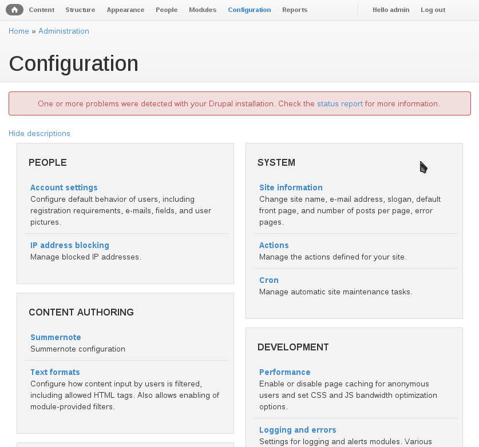Open the status report link
Image resolution: width=479 pixels, height=447 pixels.
340,103
